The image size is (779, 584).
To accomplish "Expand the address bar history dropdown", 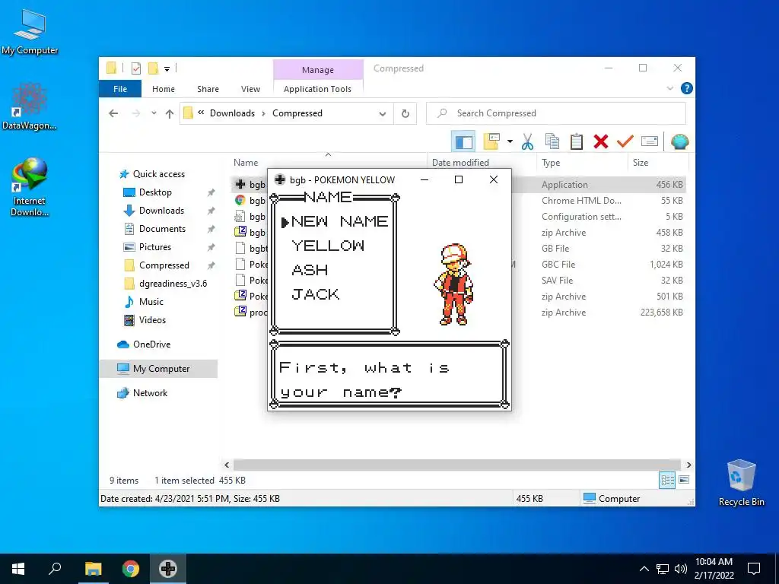I will pyautogui.click(x=383, y=114).
